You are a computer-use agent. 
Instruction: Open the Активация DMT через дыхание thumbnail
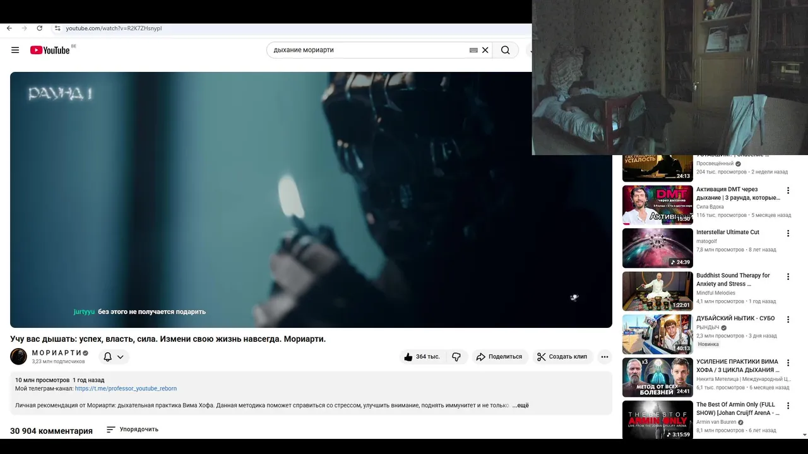658,205
